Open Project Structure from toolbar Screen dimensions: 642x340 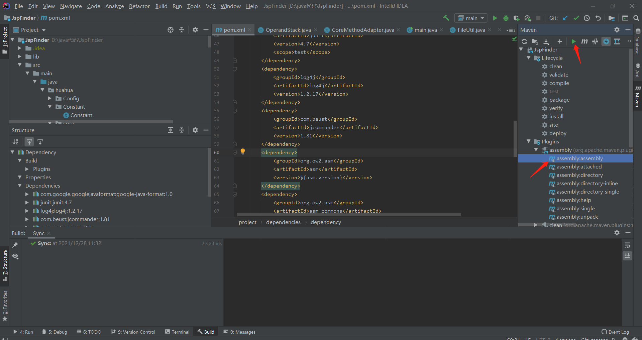612,18
